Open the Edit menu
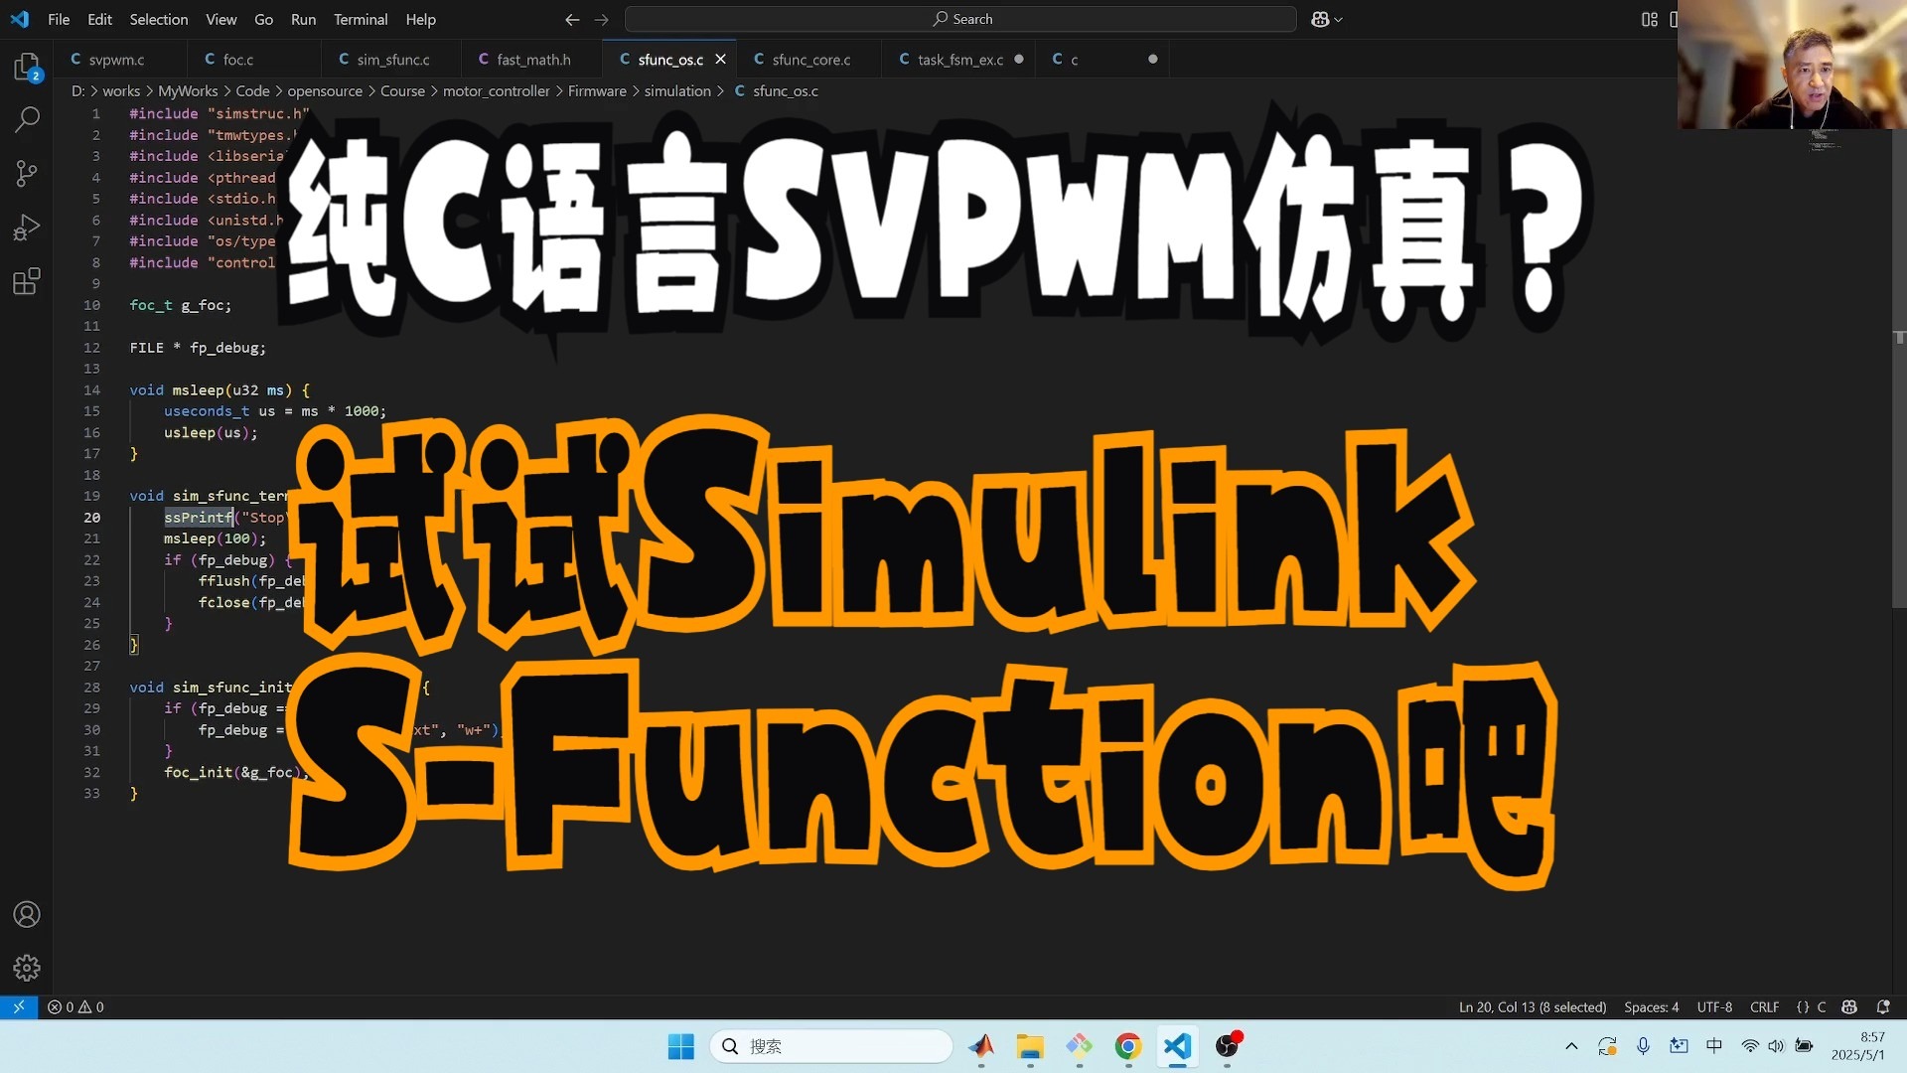The image size is (1907, 1073). [x=99, y=19]
